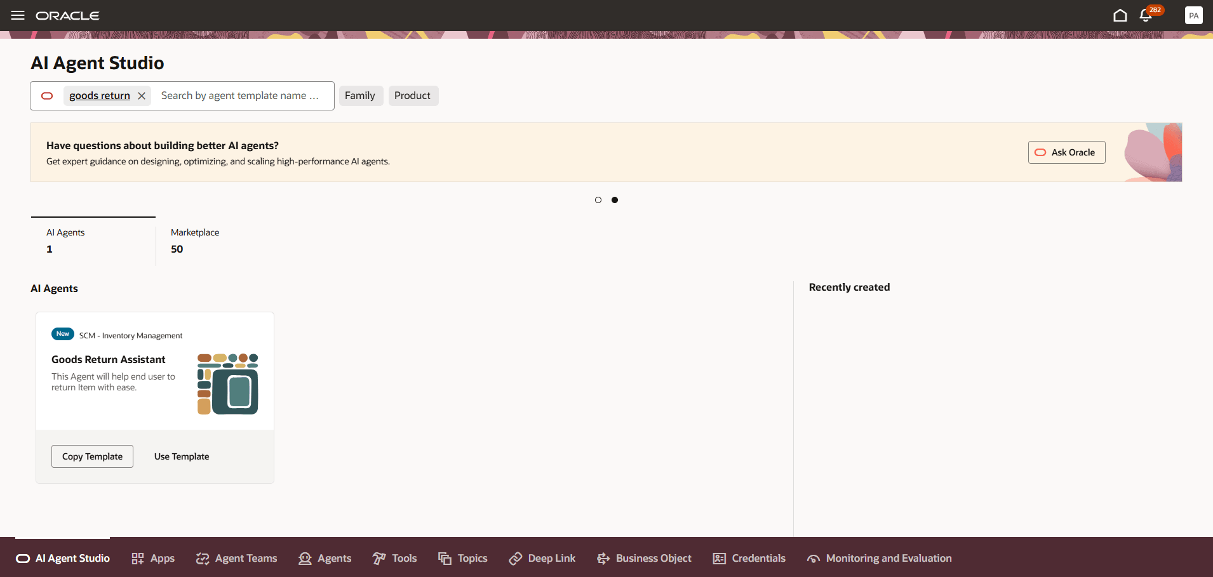1213x577 pixels.
Task: Click the Goods Return Assistant thumbnail image
Action: click(x=228, y=384)
